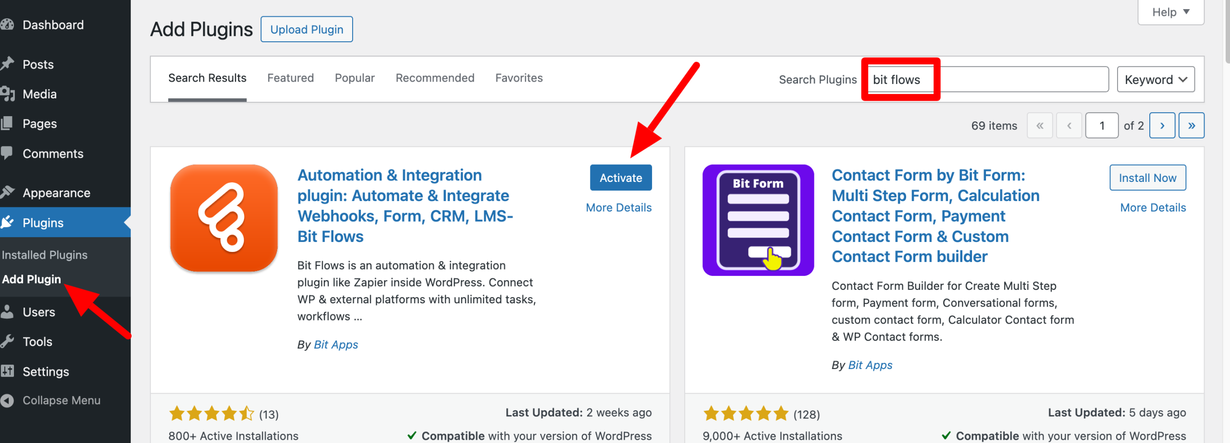This screenshot has height=443, width=1230.
Task: Click the Users person icon
Action: [7, 311]
